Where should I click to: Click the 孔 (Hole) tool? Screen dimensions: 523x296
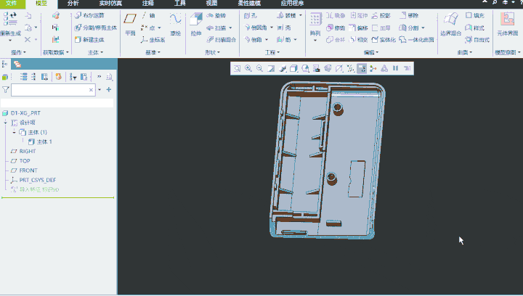point(251,15)
